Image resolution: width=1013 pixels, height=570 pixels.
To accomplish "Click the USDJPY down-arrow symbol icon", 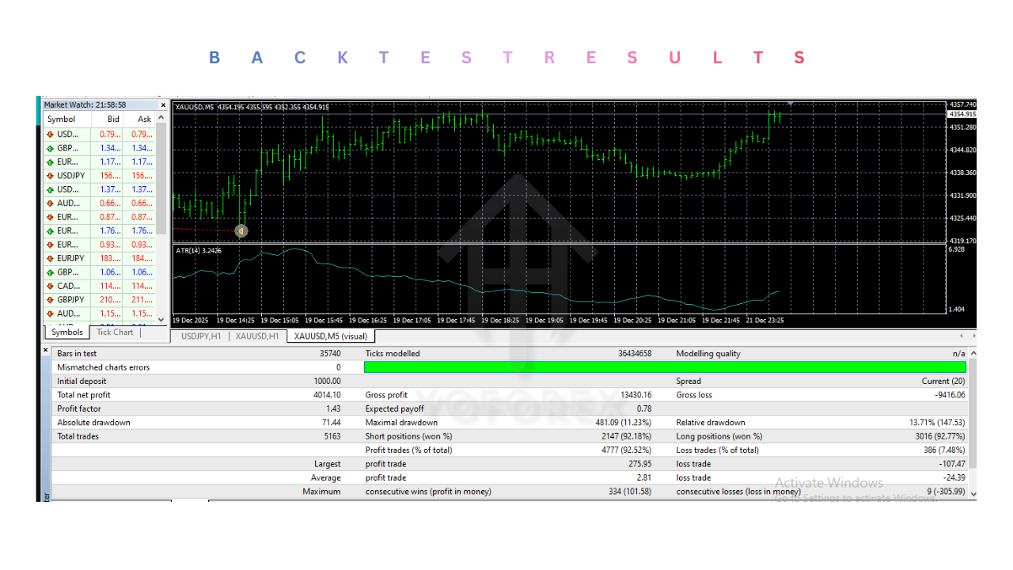I will [51, 176].
